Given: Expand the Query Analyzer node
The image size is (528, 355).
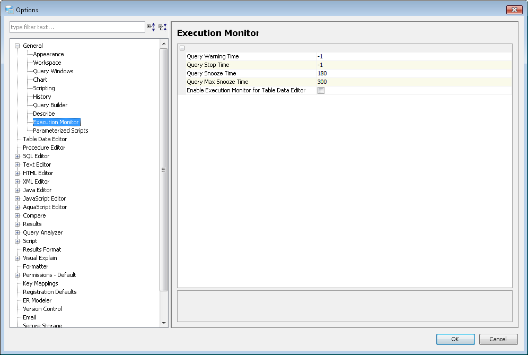Looking at the screenshot, I should (17, 232).
